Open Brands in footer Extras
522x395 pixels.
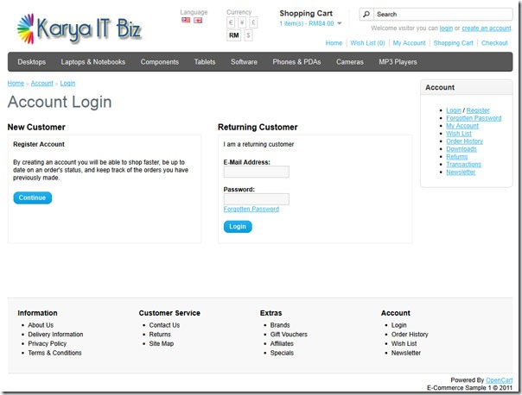pos(280,325)
